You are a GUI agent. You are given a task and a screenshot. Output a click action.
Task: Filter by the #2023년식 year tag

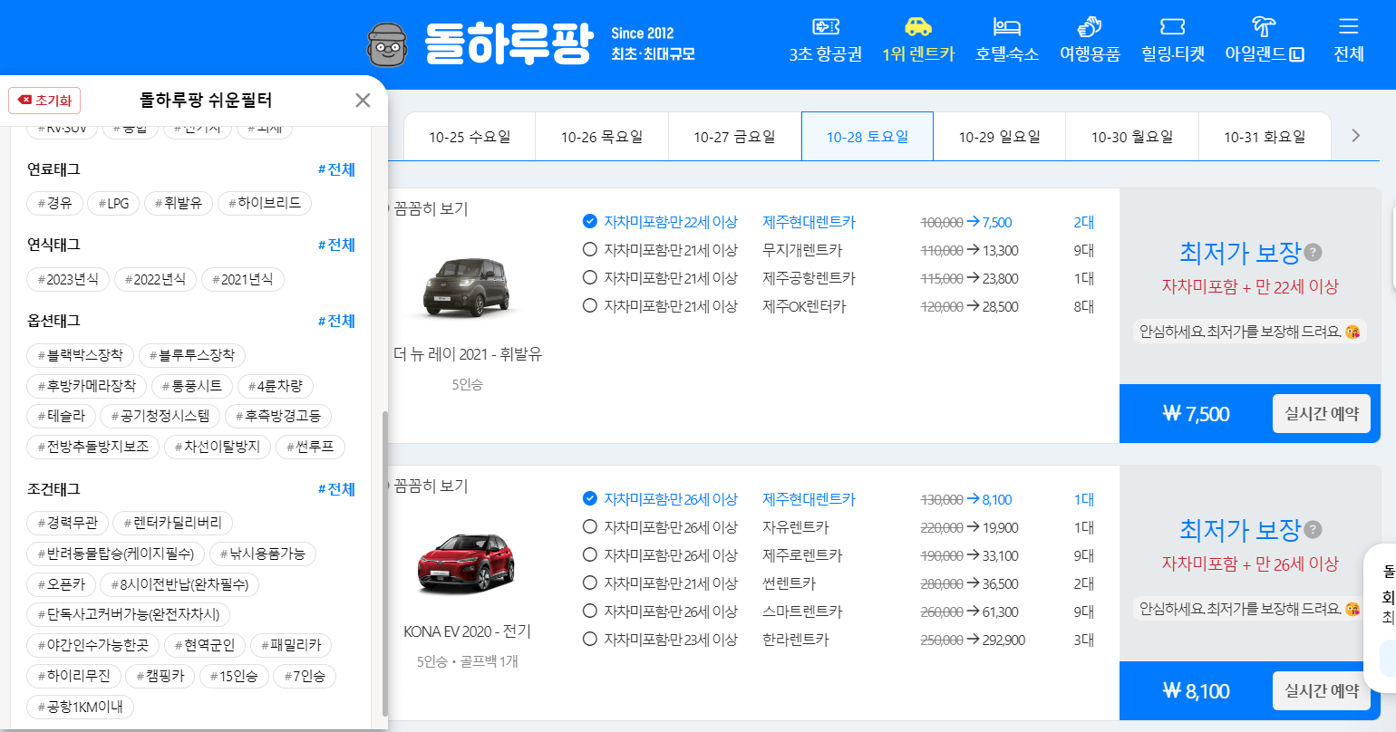point(68,279)
